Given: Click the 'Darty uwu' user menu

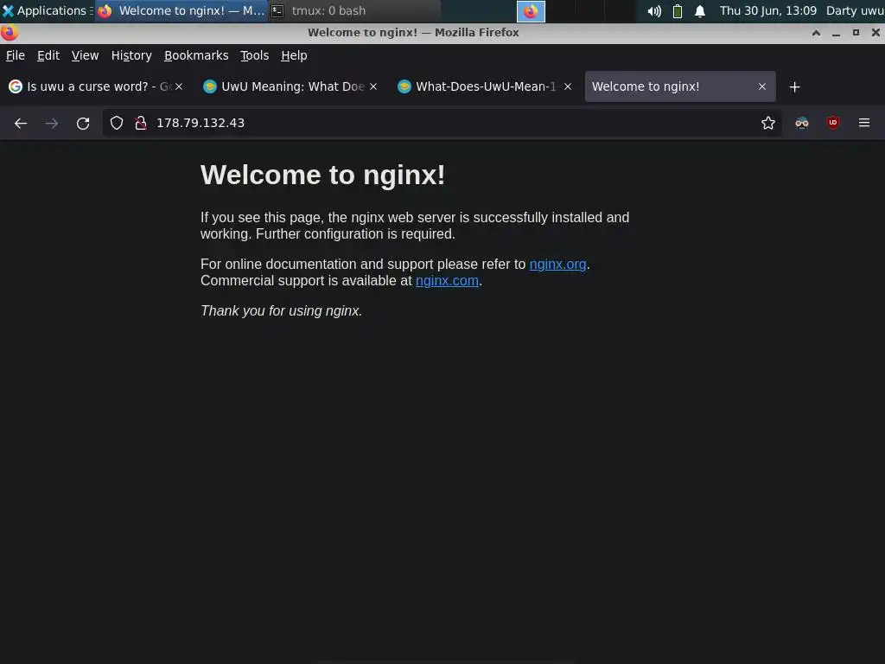Looking at the screenshot, I should pyautogui.click(x=855, y=10).
